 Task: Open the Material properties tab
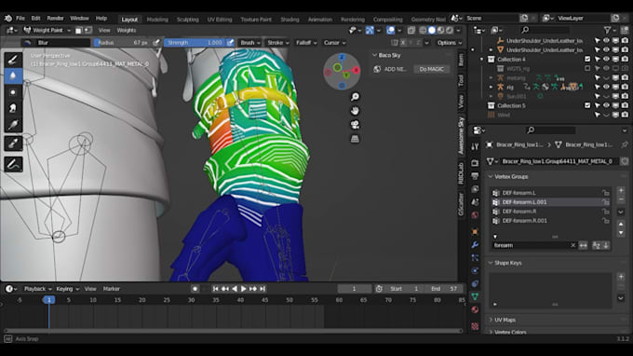tap(475, 309)
